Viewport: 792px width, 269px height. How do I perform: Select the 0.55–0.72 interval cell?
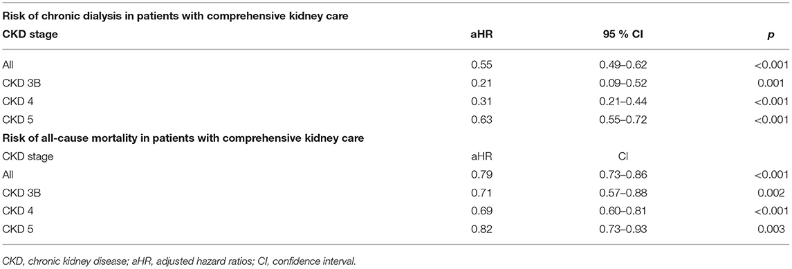620,120
